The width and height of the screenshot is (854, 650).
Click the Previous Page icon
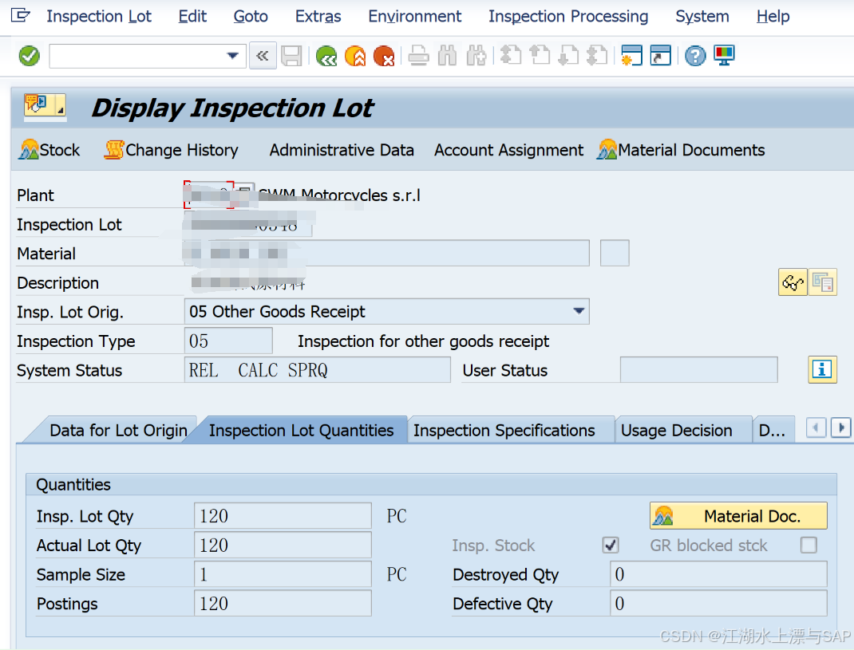pyautogui.click(x=540, y=56)
